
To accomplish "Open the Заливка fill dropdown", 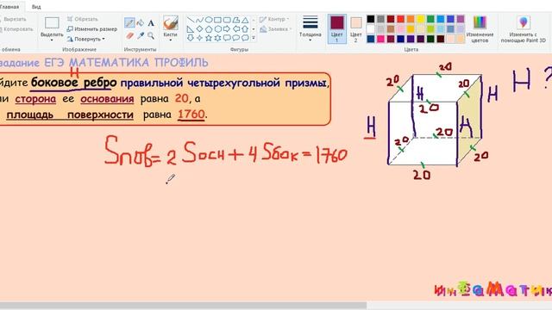I will pyautogui.click(x=276, y=29).
